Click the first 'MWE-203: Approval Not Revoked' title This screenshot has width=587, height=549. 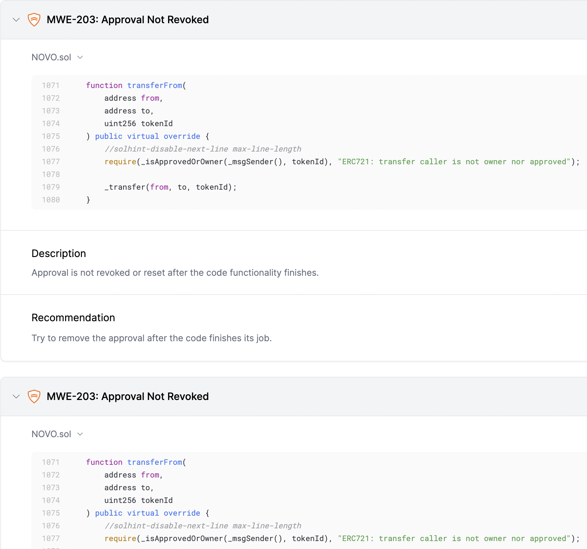128,20
